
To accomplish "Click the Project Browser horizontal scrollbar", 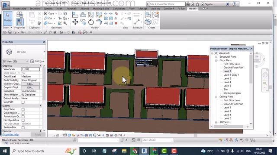I will click(229, 127).
